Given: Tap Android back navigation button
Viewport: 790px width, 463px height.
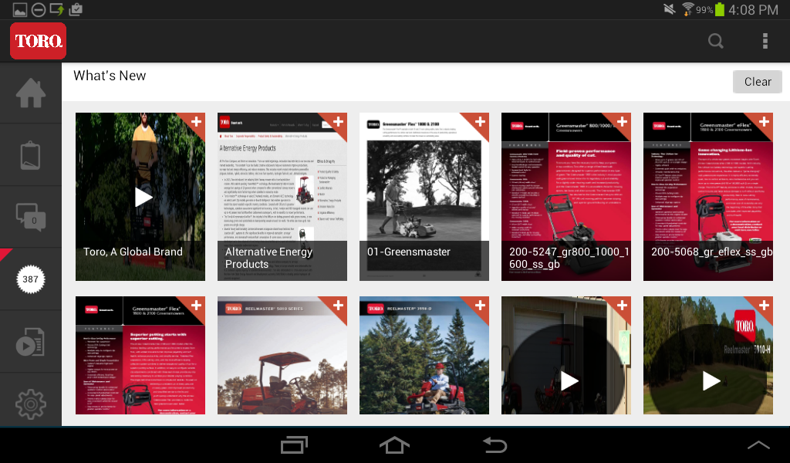Looking at the screenshot, I should (495, 444).
